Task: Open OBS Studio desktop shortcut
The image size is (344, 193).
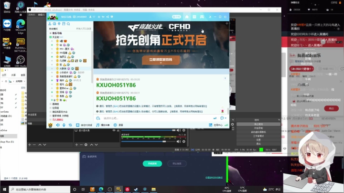Action: pyautogui.click(x=21, y=62)
